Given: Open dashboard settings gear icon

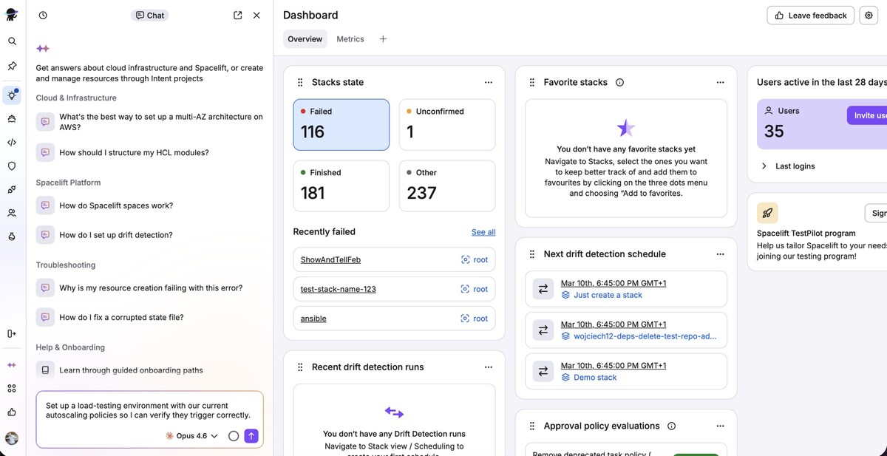Looking at the screenshot, I should click(x=869, y=16).
